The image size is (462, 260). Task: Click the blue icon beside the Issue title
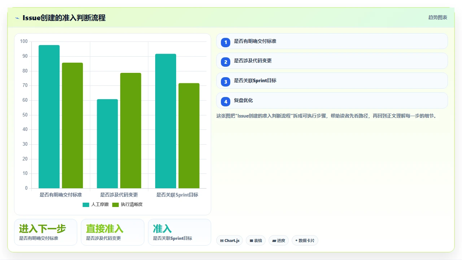(x=17, y=18)
